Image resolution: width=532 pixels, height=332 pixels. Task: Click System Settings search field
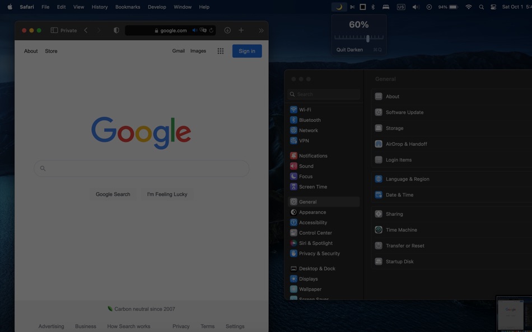(324, 94)
